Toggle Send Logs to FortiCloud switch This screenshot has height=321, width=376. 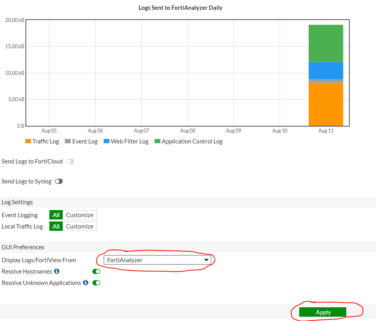pos(70,161)
